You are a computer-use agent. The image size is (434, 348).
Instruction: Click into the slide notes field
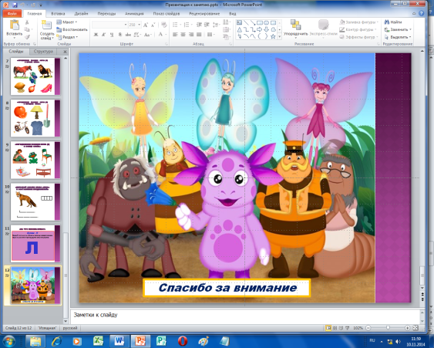click(x=245, y=316)
